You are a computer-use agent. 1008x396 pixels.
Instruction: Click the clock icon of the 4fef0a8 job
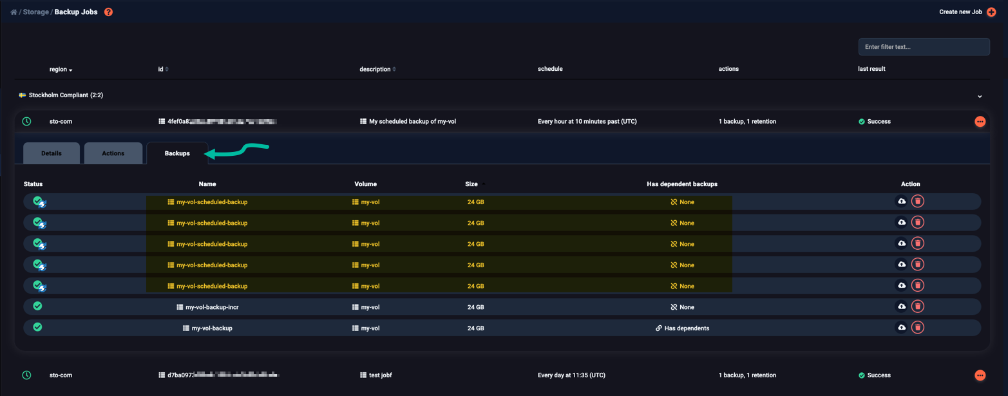tap(26, 121)
